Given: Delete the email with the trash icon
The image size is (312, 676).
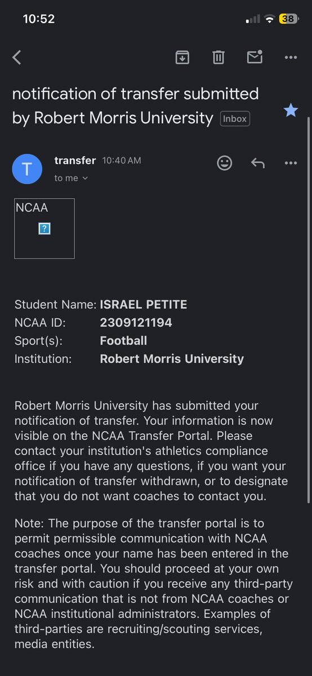Looking at the screenshot, I should [x=219, y=57].
